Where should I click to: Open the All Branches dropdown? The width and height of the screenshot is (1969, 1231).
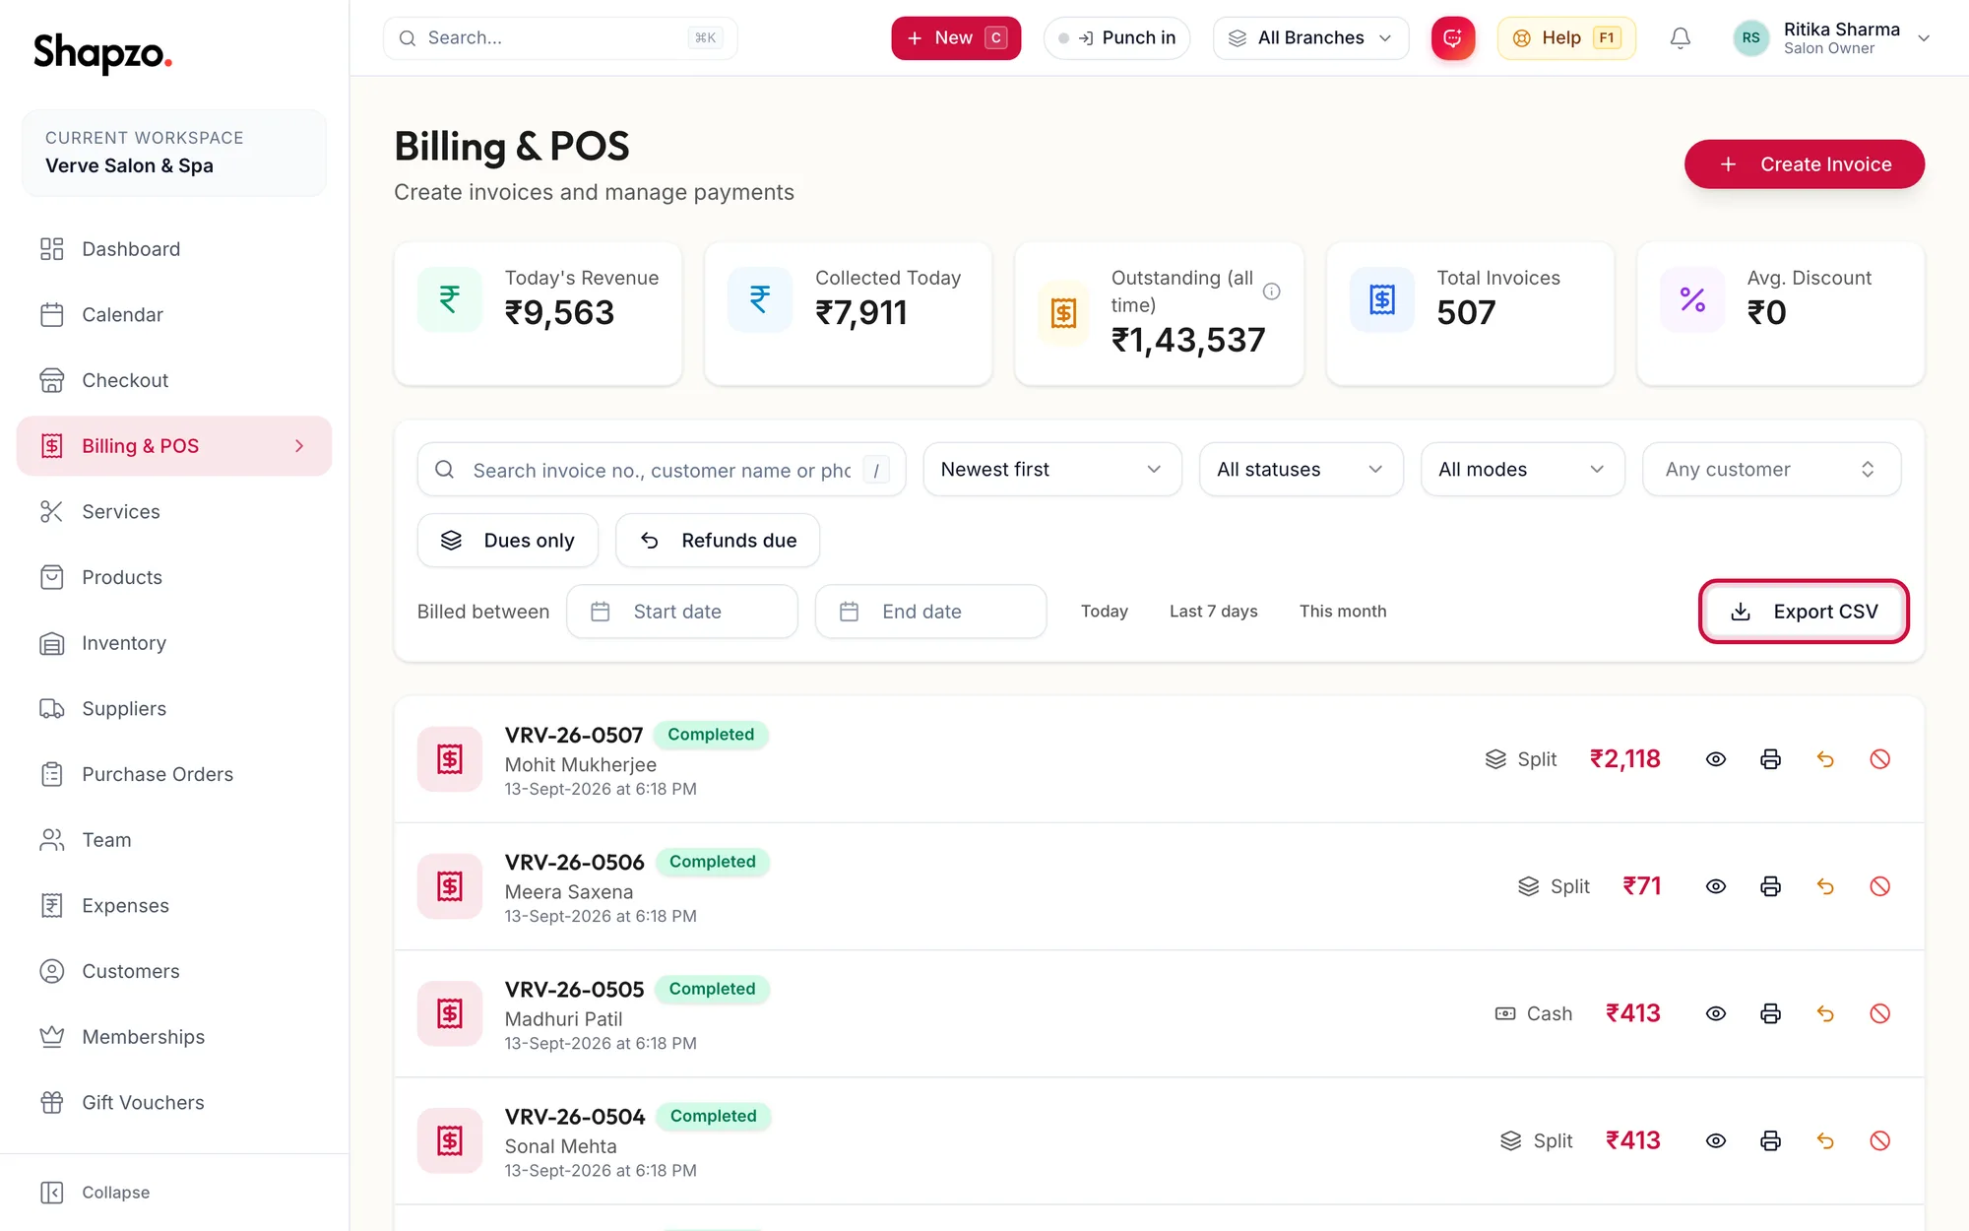[x=1310, y=38]
